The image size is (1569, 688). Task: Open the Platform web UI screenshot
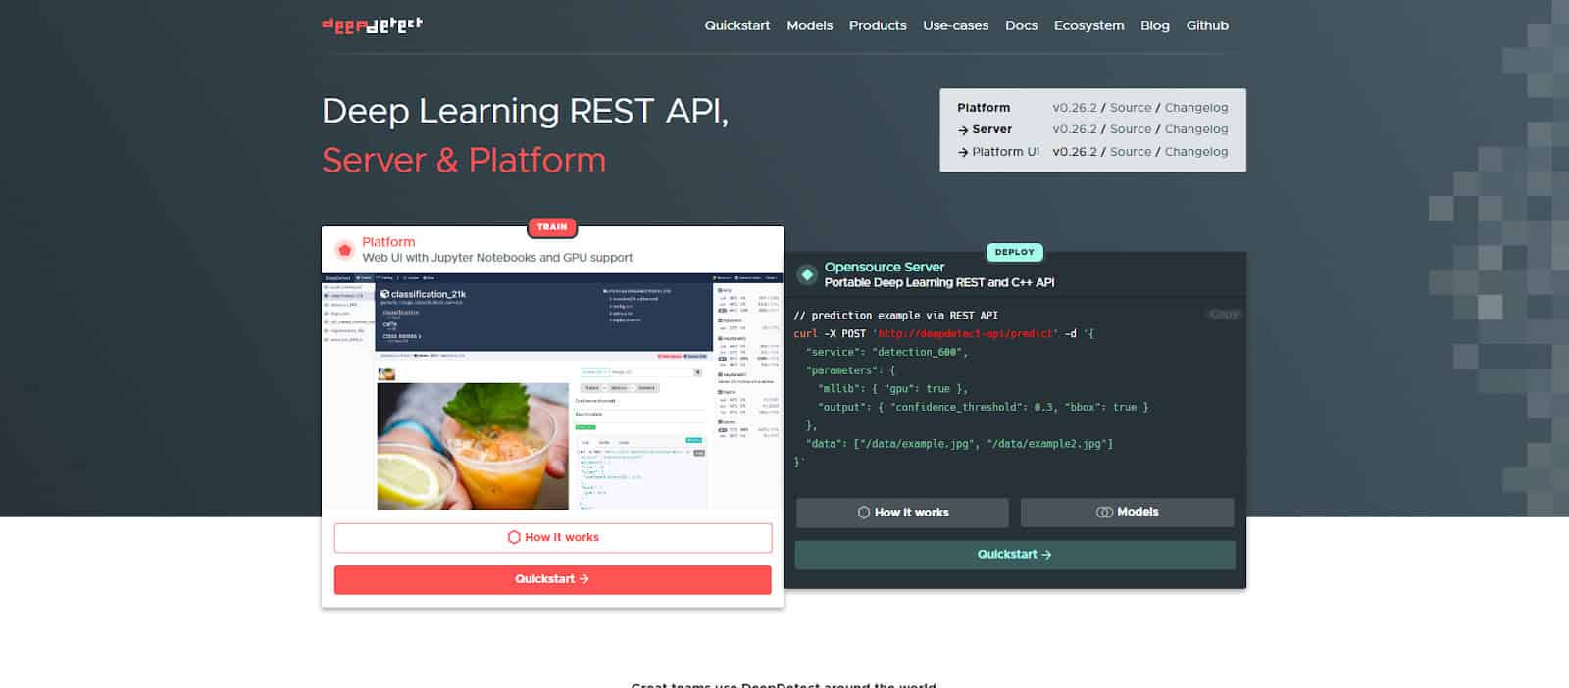coord(553,391)
